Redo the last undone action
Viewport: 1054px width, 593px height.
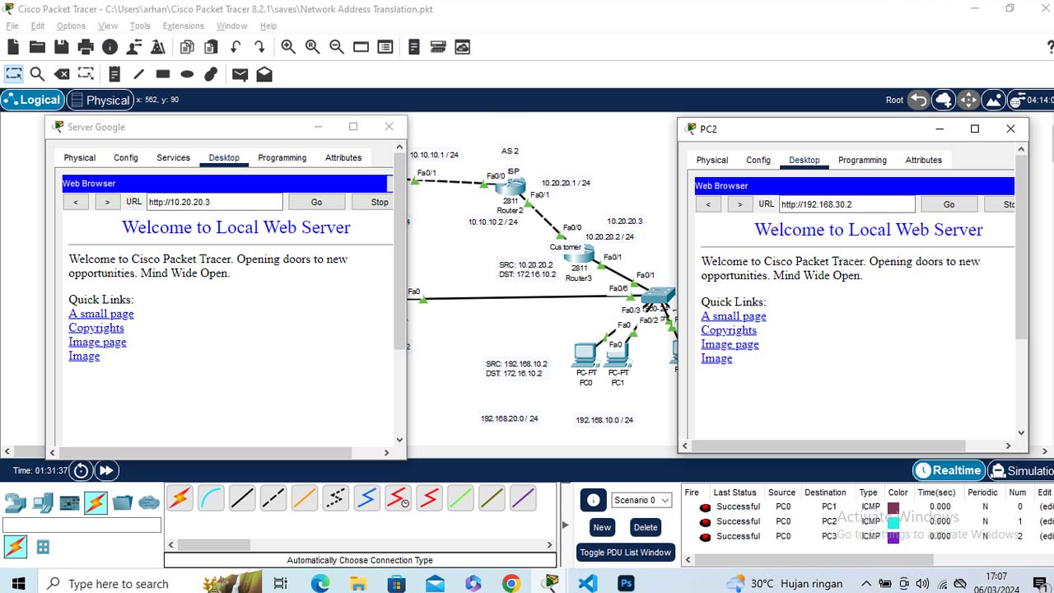(x=259, y=47)
